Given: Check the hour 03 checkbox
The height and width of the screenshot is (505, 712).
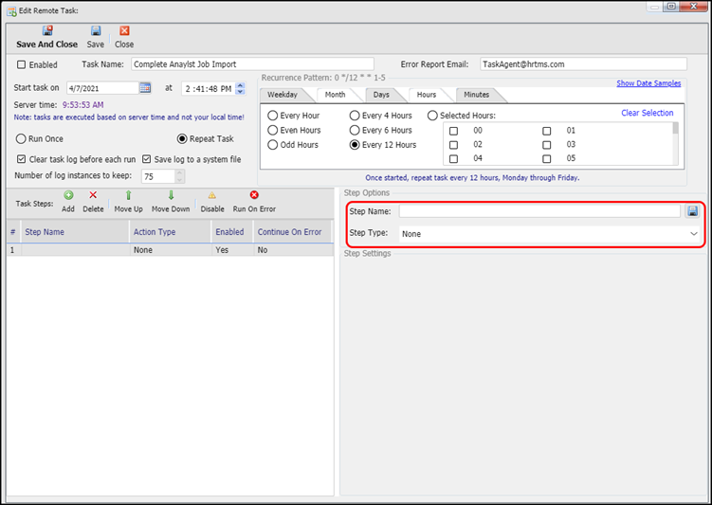Looking at the screenshot, I should (x=547, y=145).
